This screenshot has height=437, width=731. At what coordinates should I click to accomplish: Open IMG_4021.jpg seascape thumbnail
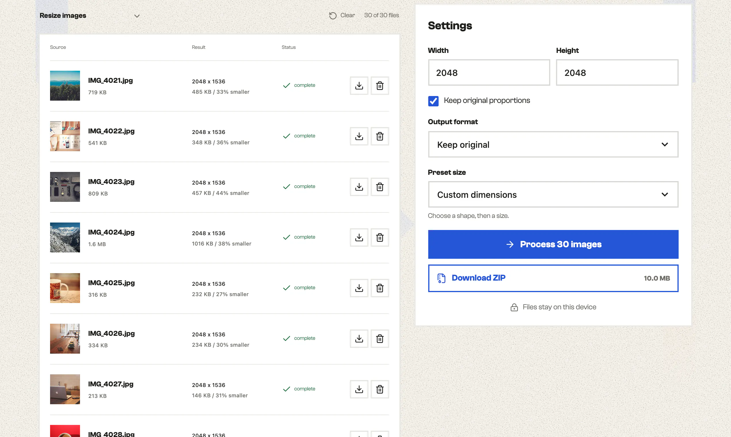(x=65, y=86)
